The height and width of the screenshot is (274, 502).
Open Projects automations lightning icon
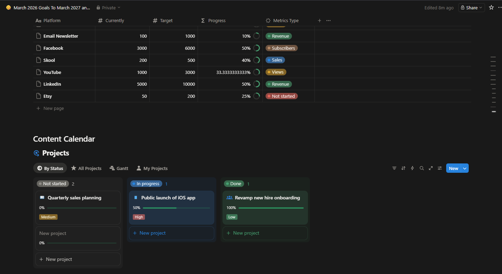click(x=412, y=168)
